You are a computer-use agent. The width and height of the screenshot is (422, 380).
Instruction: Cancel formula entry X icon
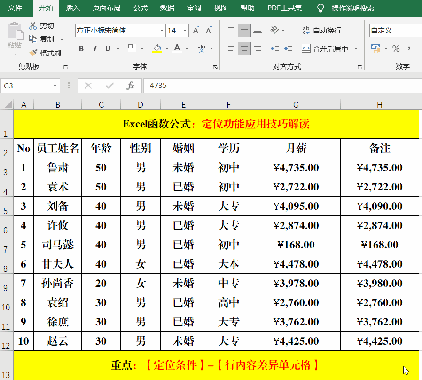(x=88, y=86)
